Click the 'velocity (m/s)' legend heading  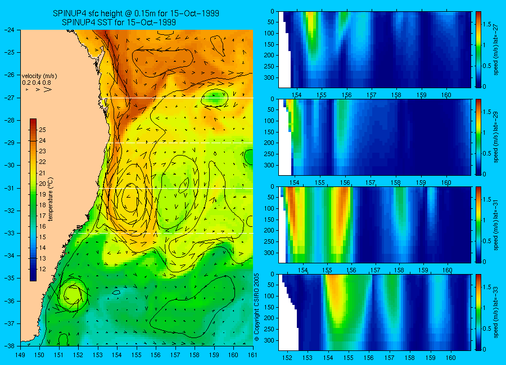tap(39, 76)
